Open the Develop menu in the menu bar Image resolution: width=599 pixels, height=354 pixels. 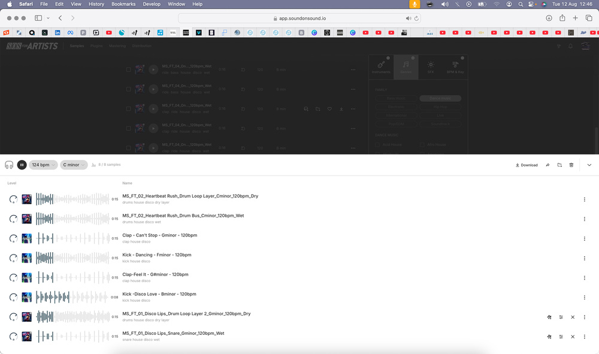click(152, 4)
